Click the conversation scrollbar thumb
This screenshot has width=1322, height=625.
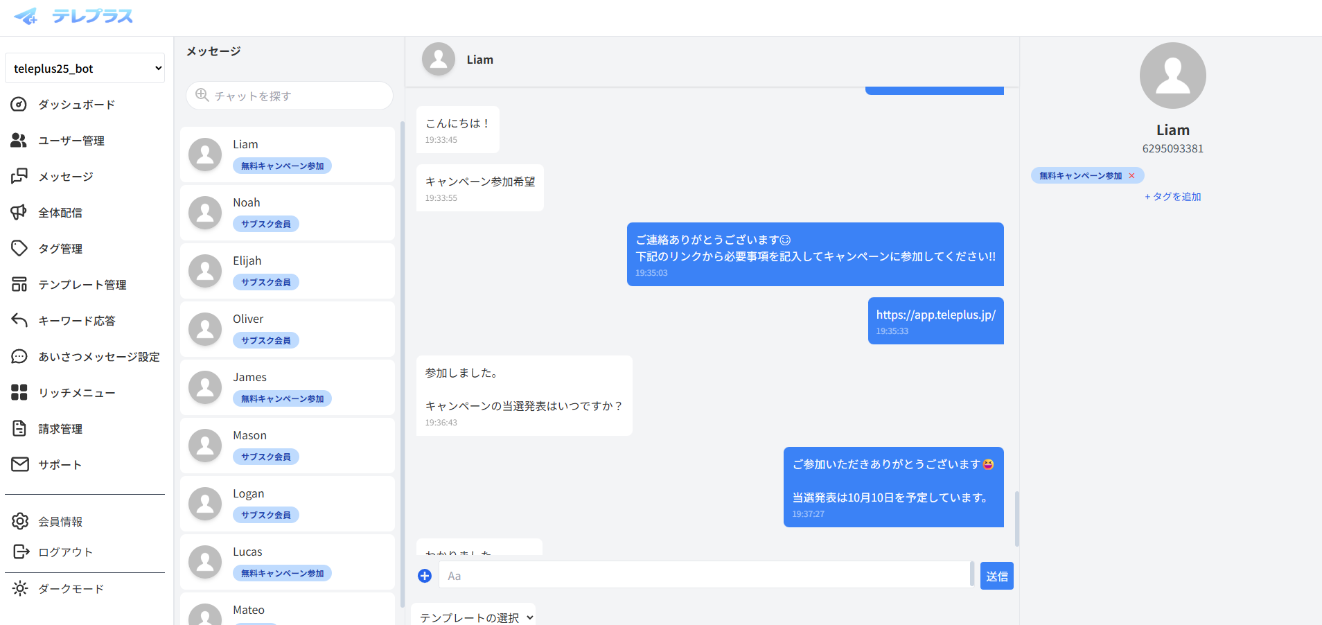pos(1016,519)
